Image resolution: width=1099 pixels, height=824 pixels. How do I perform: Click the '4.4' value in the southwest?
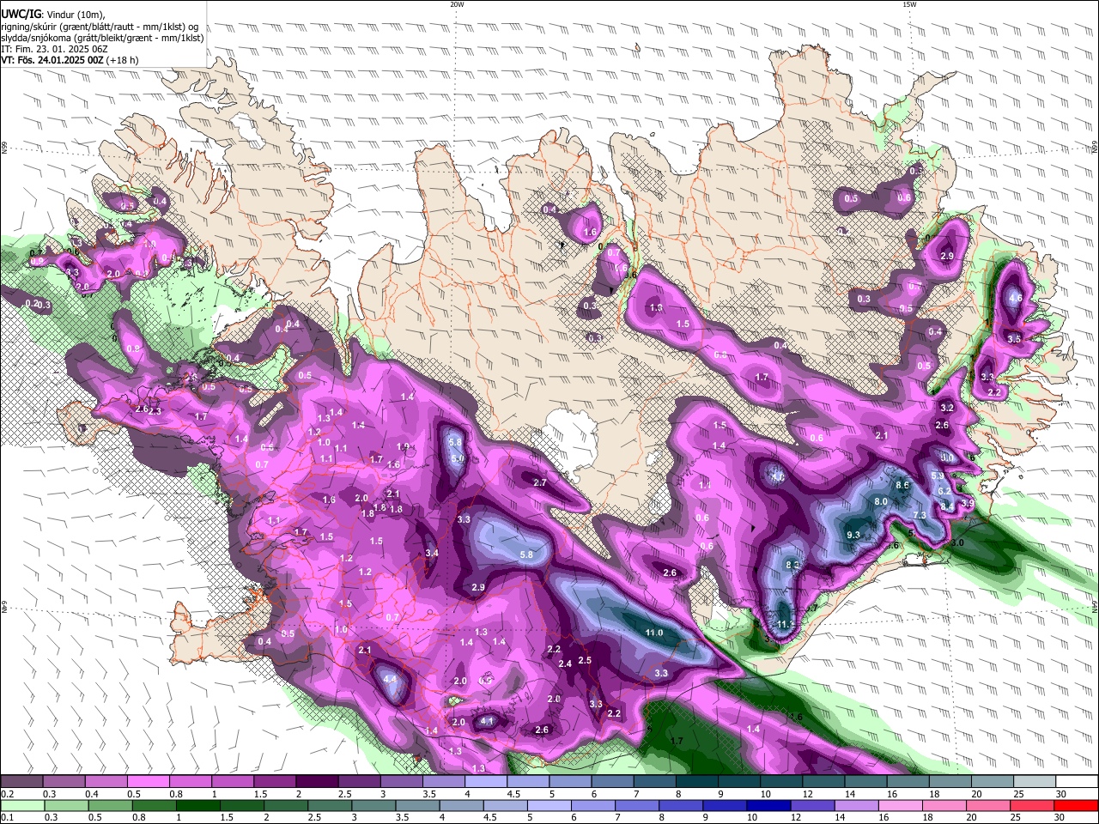click(x=390, y=679)
